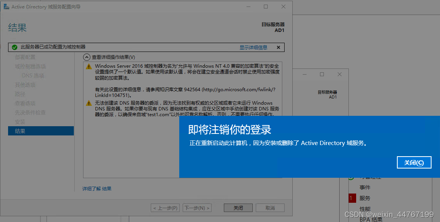Click the 目标服务器 AD1 label in front wizard

pyautogui.click(x=273, y=27)
